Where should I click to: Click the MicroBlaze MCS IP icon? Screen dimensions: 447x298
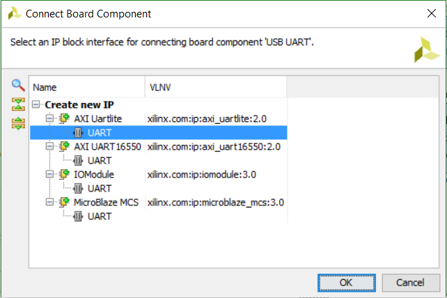[65, 202]
